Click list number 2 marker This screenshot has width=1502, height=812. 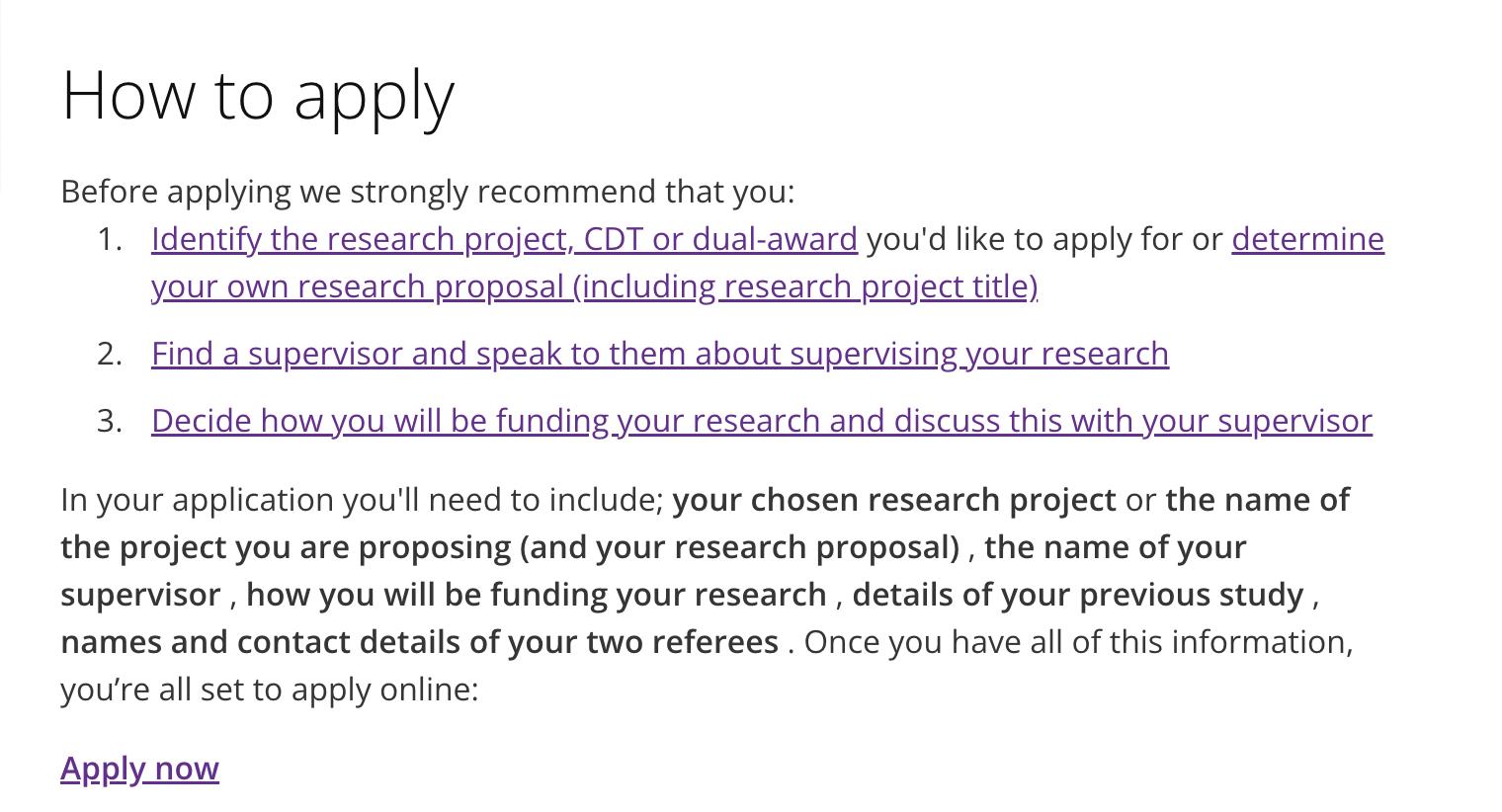coord(109,355)
